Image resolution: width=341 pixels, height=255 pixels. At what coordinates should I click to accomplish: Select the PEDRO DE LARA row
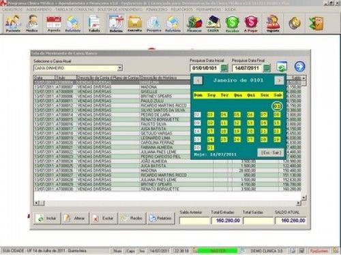[167, 115]
